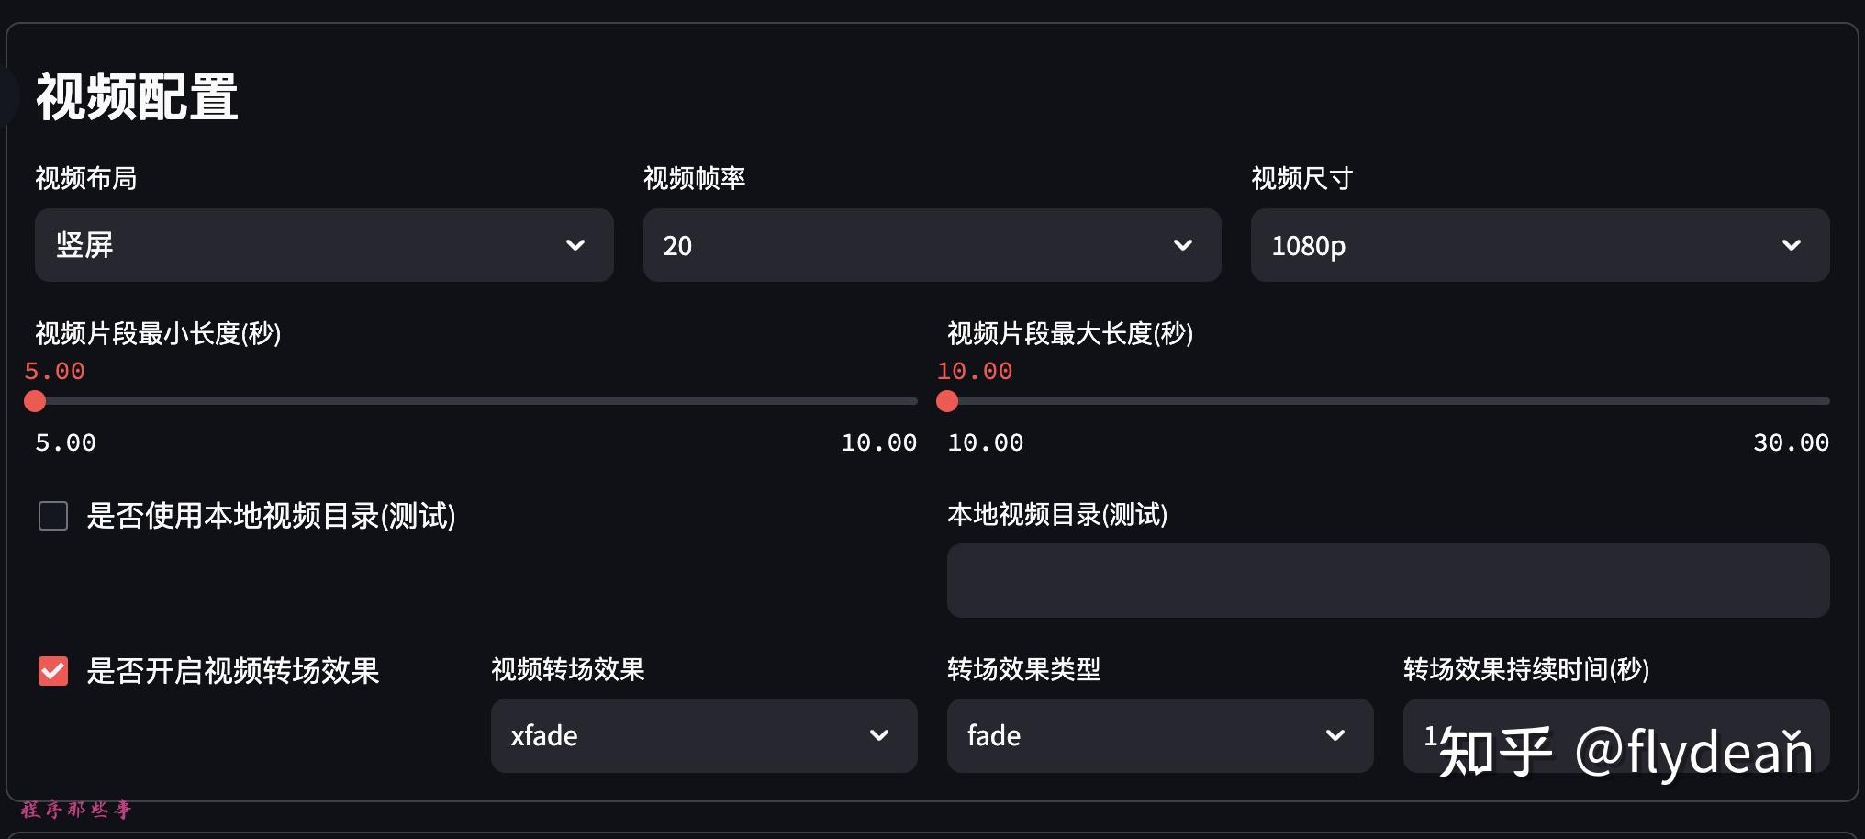This screenshot has width=1865, height=839.
Task: Click the chevron on the framerate dropdown
Action: click(x=1184, y=245)
